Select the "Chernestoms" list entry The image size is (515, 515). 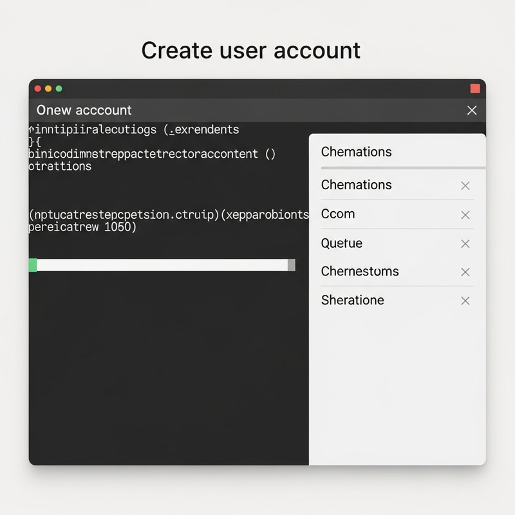(x=359, y=272)
